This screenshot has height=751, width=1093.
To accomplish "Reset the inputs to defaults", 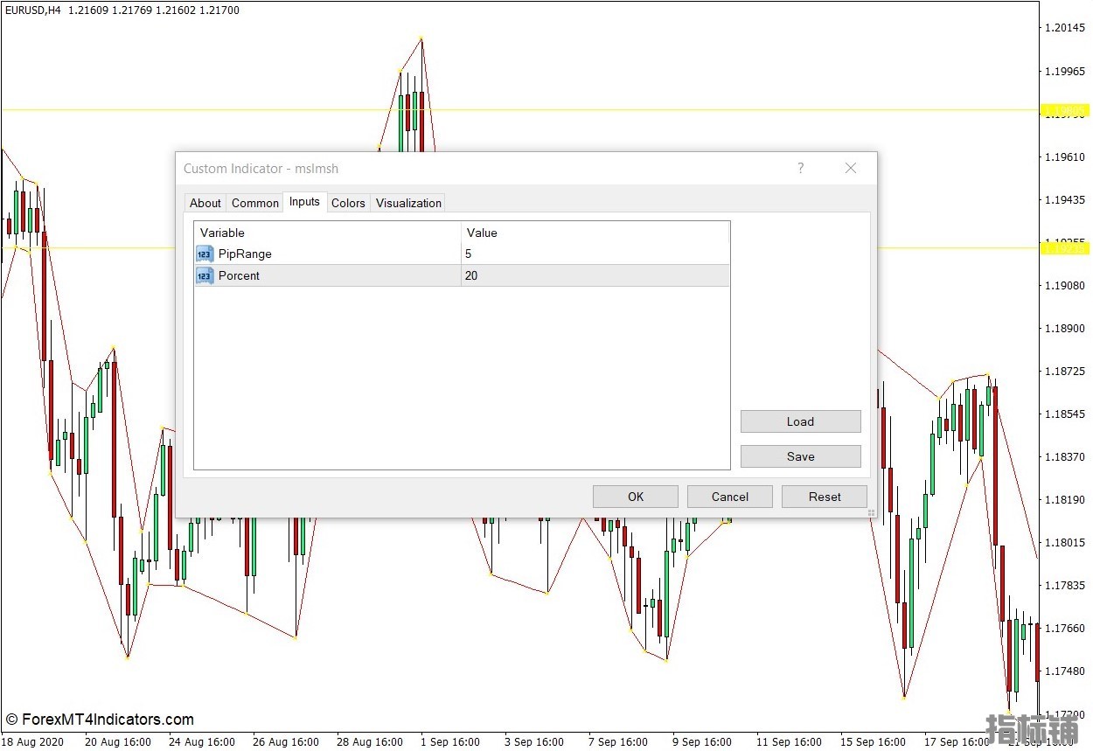I will (825, 497).
